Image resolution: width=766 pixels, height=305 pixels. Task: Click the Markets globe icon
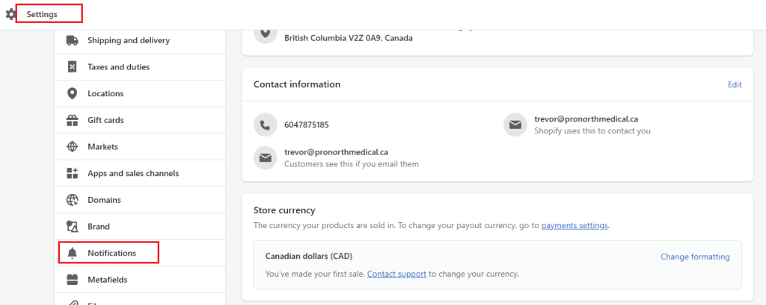click(73, 147)
